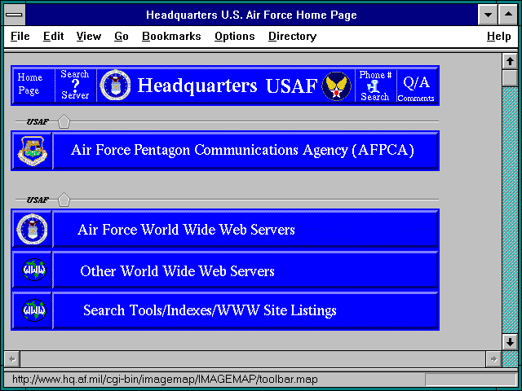522x391 pixels.
Task: Open the Phone # Search button
Action: (375, 86)
